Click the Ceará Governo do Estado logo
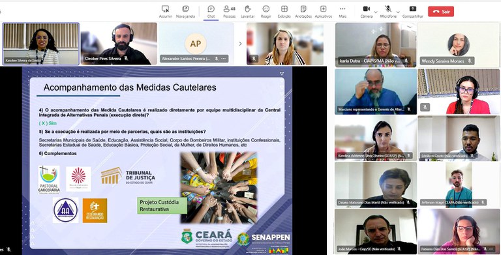Image resolution: width=501 pixels, height=255 pixels. 207,238
